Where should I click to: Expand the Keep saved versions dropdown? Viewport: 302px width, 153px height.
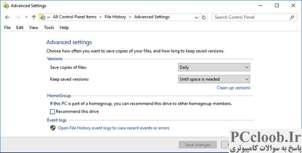coord(214,79)
